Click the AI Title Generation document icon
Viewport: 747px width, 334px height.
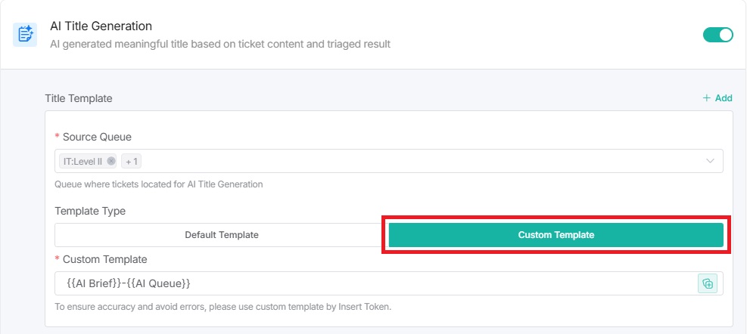pyautogui.click(x=26, y=35)
